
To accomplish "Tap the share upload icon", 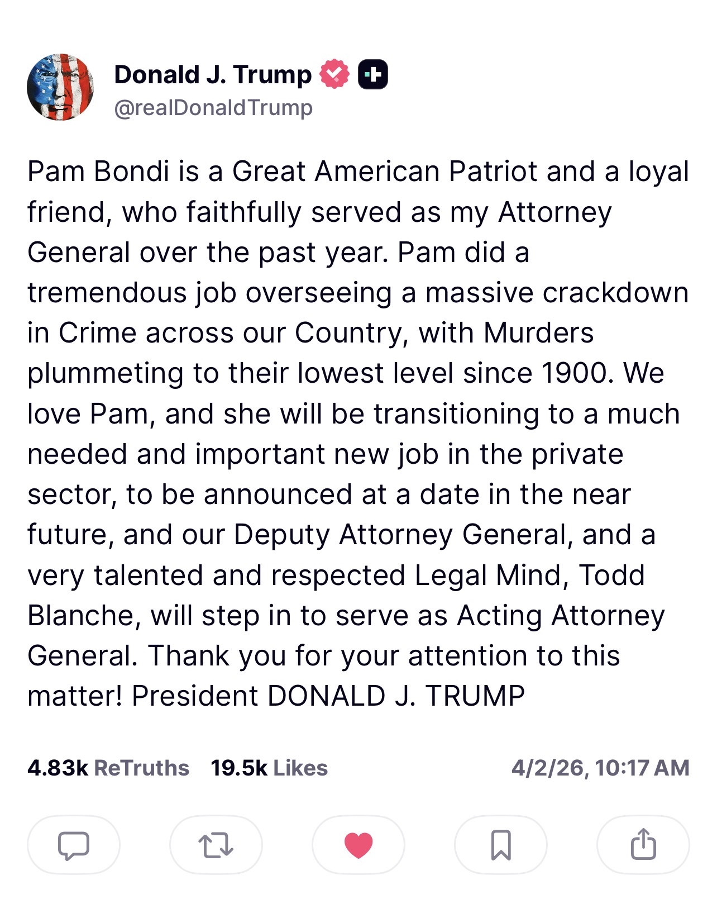I will pos(643,844).
